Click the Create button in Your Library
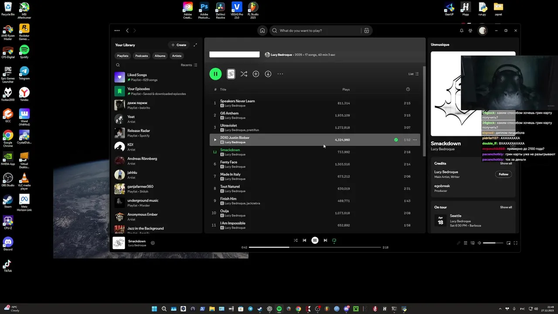The width and height of the screenshot is (558, 314). 179,45
